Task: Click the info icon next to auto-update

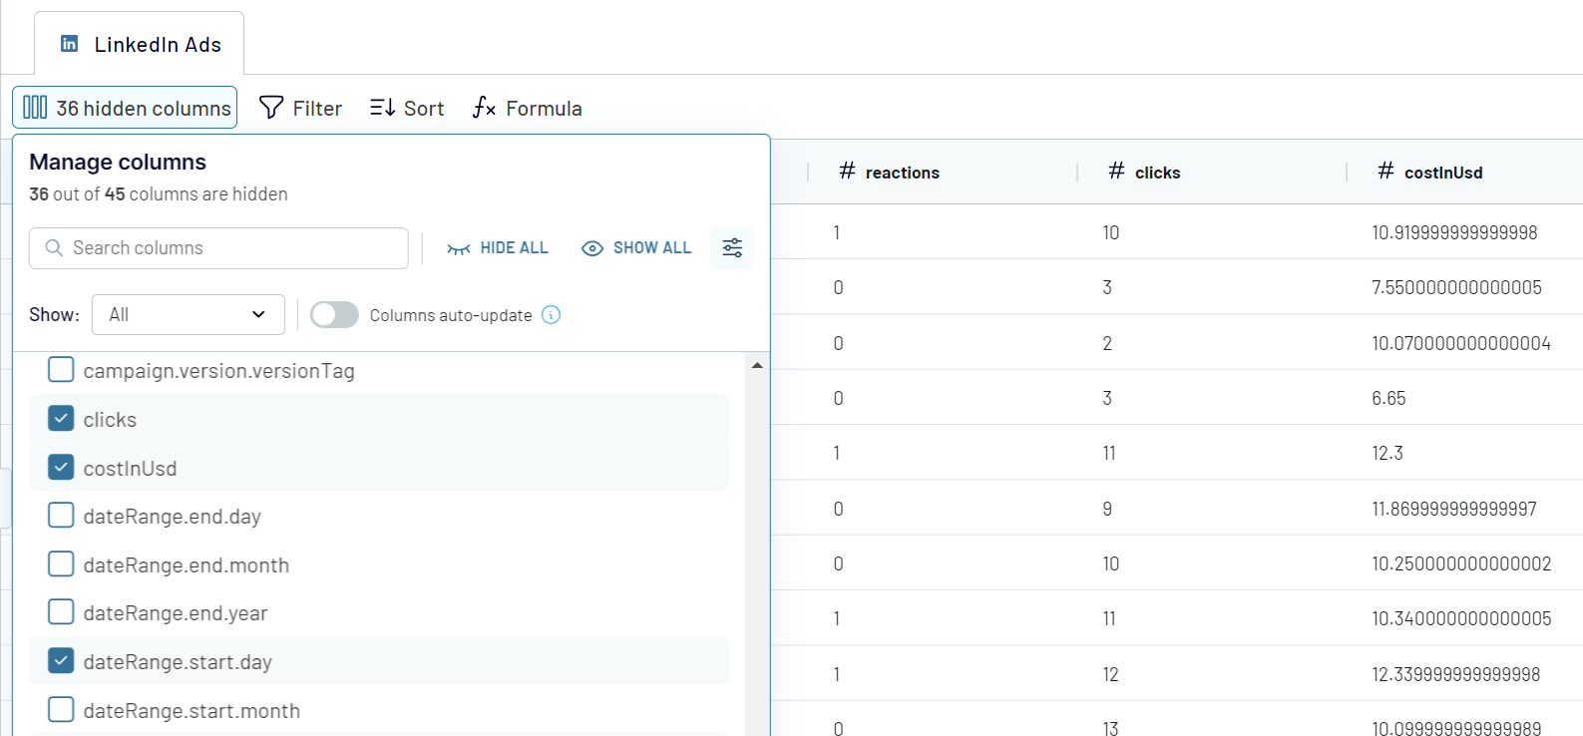Action: tap(551, 315)
